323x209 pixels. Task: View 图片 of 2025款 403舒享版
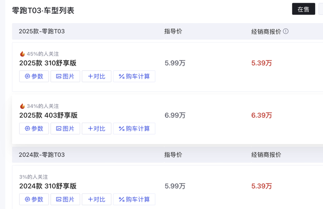click(x=65, y=129)
